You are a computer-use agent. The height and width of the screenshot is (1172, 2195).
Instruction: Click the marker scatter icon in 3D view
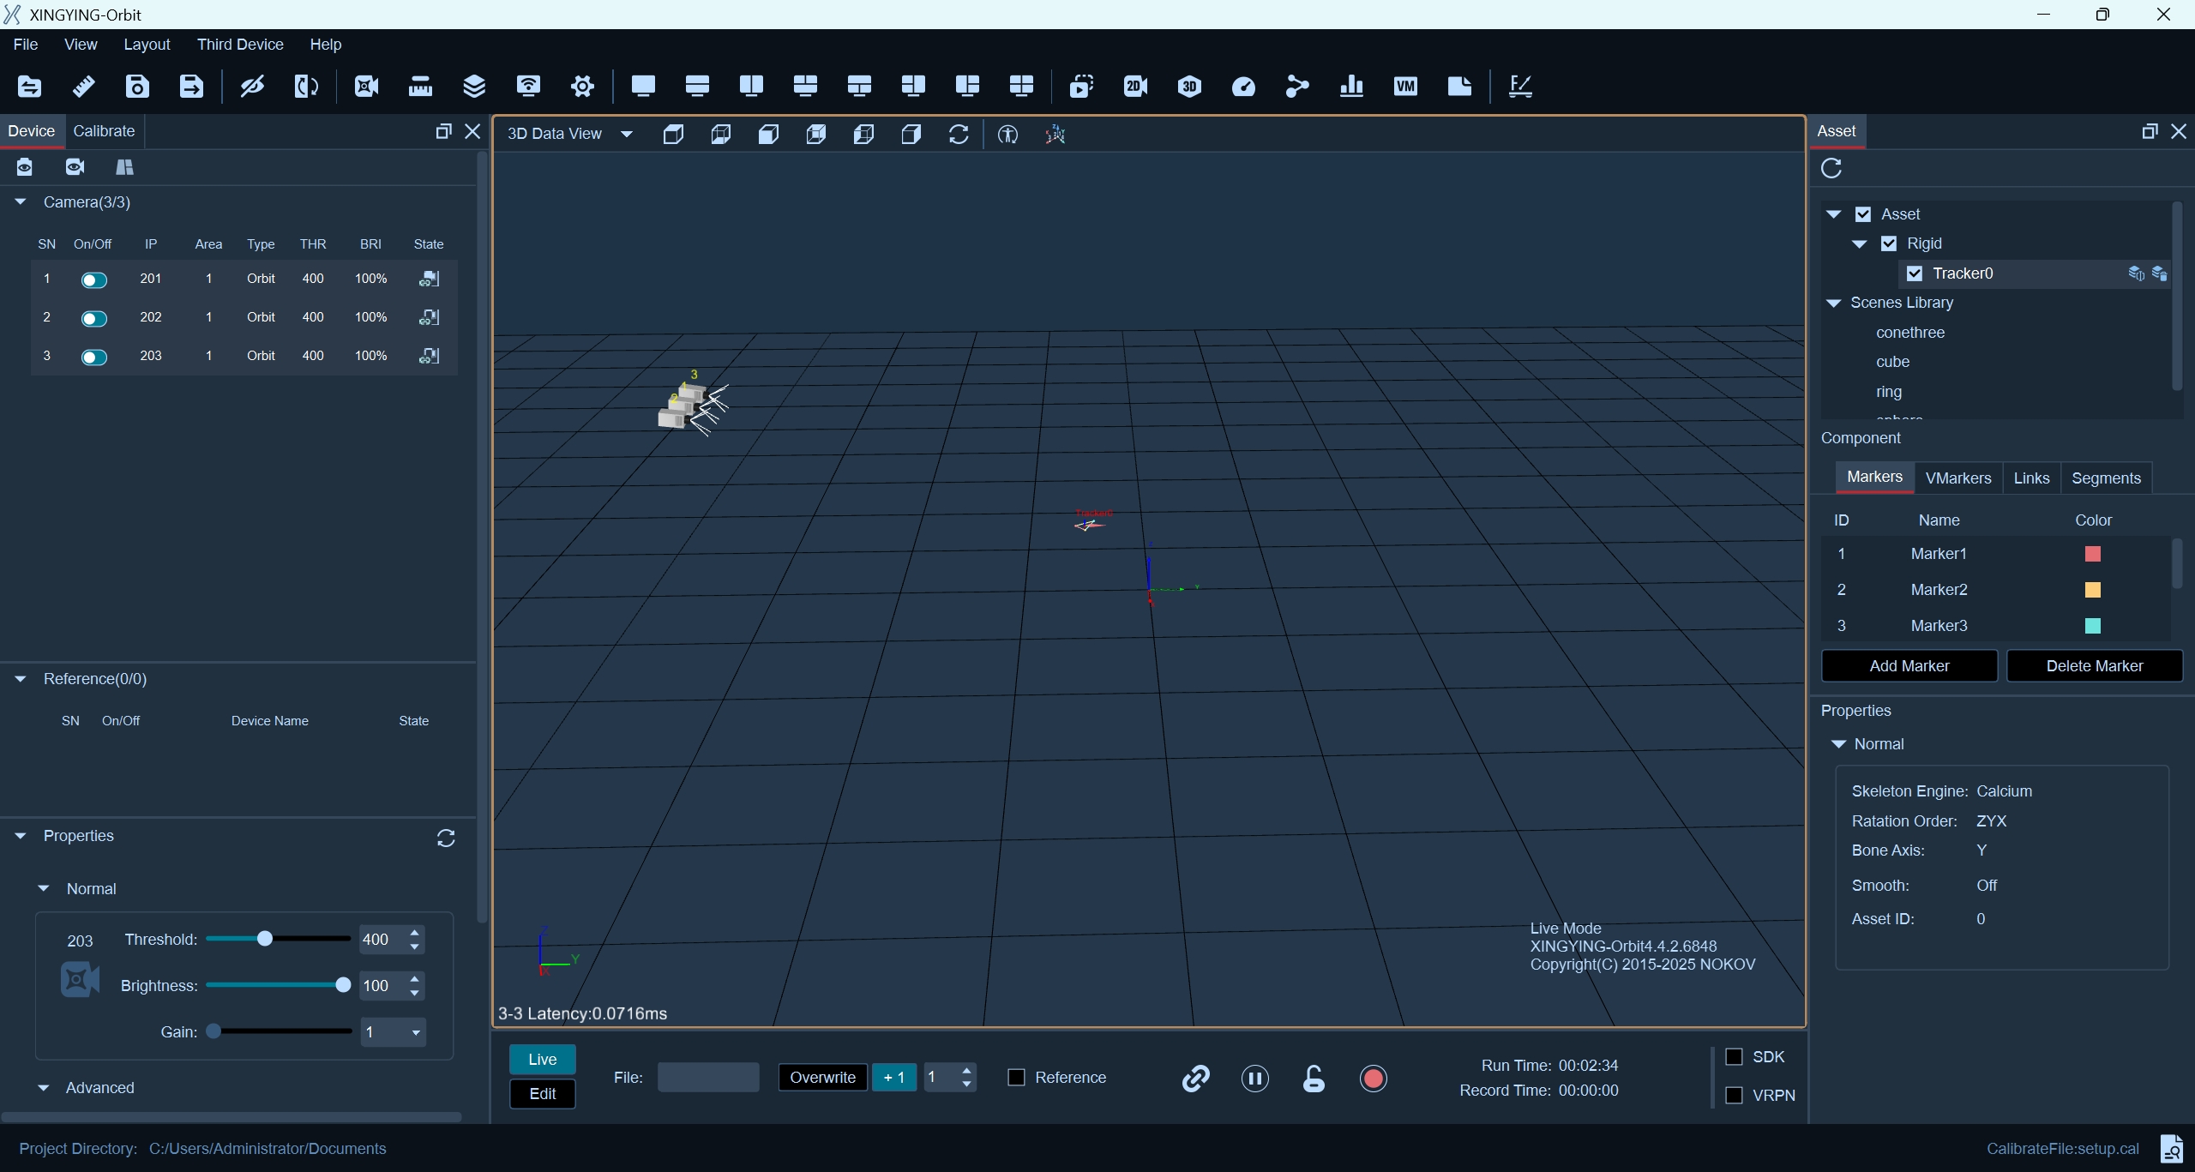[1055, 135]
